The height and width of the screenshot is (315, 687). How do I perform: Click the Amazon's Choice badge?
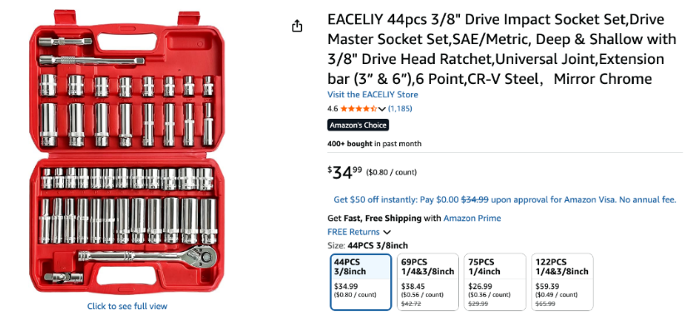click(x=358, y=126)
